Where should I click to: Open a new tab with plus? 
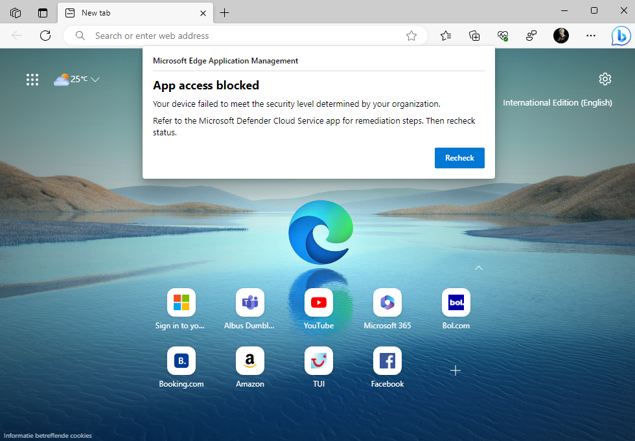point(225,13)
